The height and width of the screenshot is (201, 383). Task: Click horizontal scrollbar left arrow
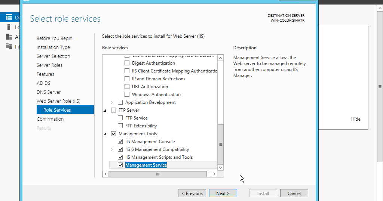[106, 174]
